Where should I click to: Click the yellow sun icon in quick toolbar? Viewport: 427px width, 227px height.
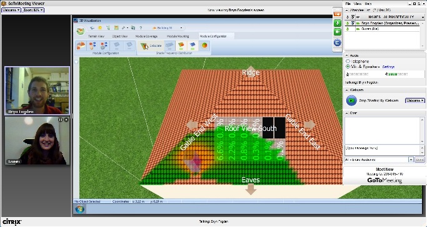[100, 28]
